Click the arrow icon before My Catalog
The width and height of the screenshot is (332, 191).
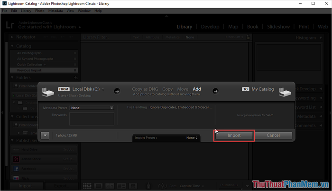tap(215, 91)
